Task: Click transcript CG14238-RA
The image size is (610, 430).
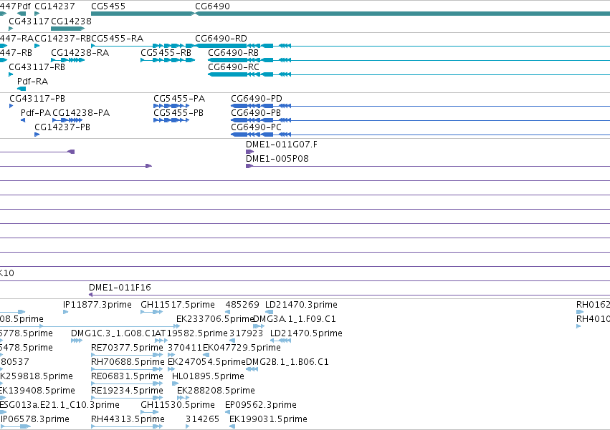Action: tap(80, 53)
